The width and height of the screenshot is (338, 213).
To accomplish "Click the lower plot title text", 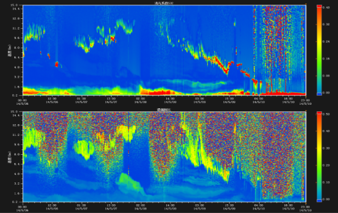I will (x=164, y=109).
